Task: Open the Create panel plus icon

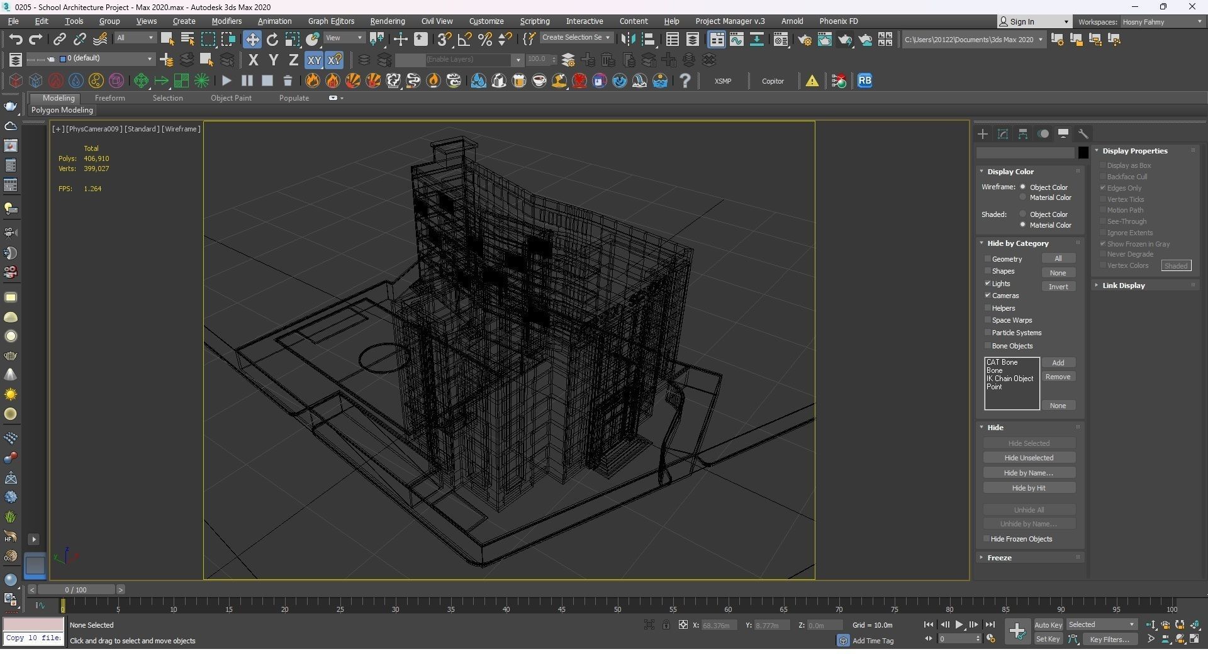Action: (983, 133)
